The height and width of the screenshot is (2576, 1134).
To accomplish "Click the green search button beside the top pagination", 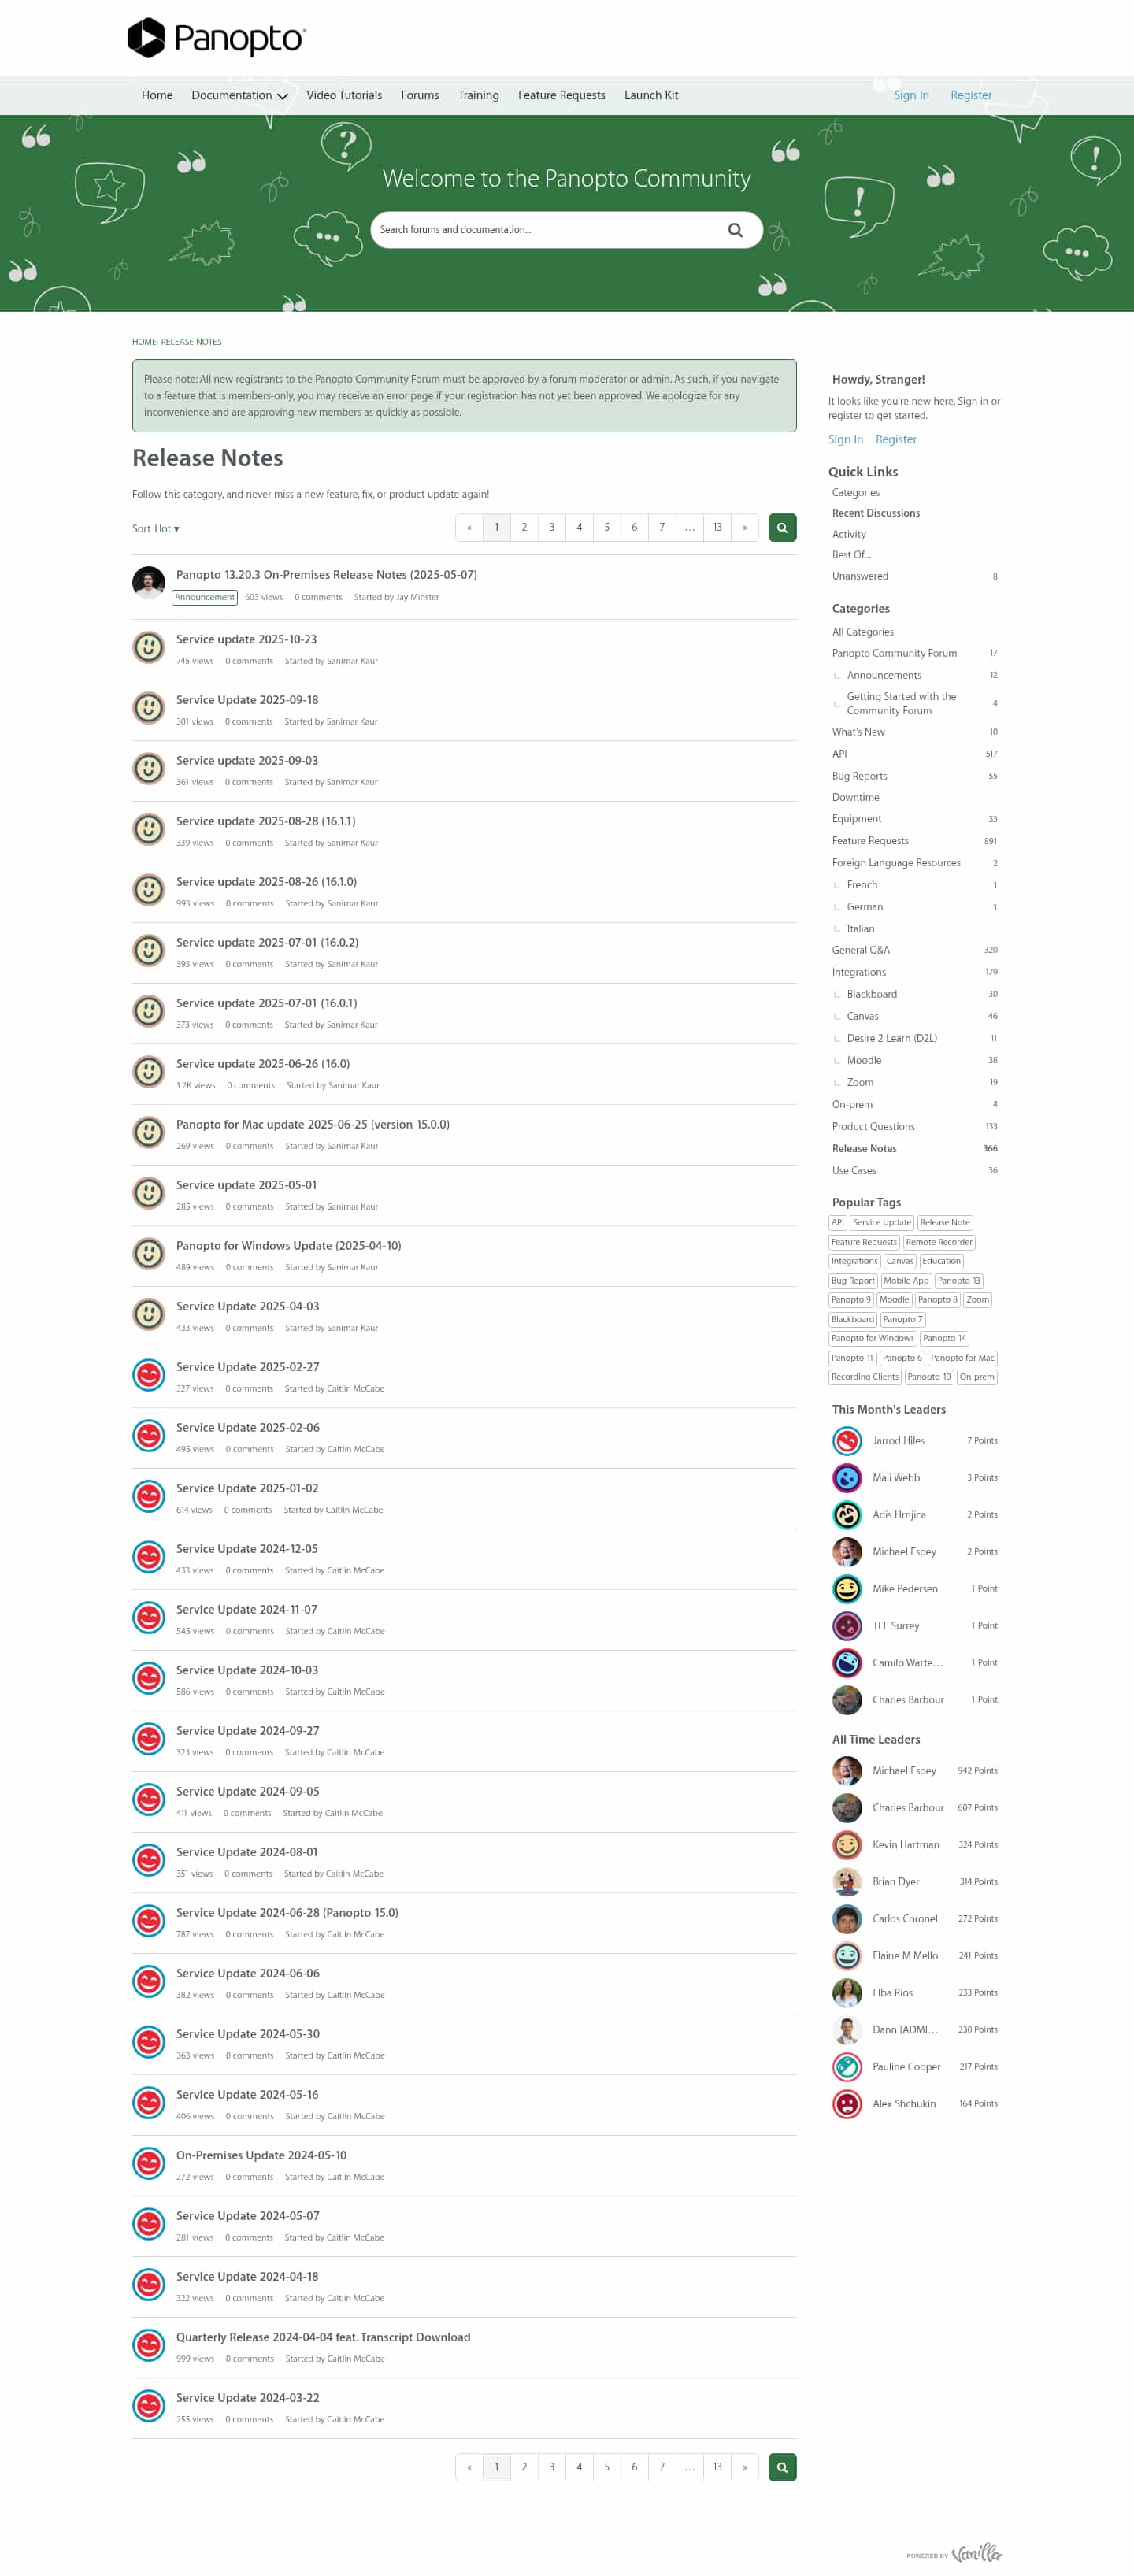I will point(782,527).
